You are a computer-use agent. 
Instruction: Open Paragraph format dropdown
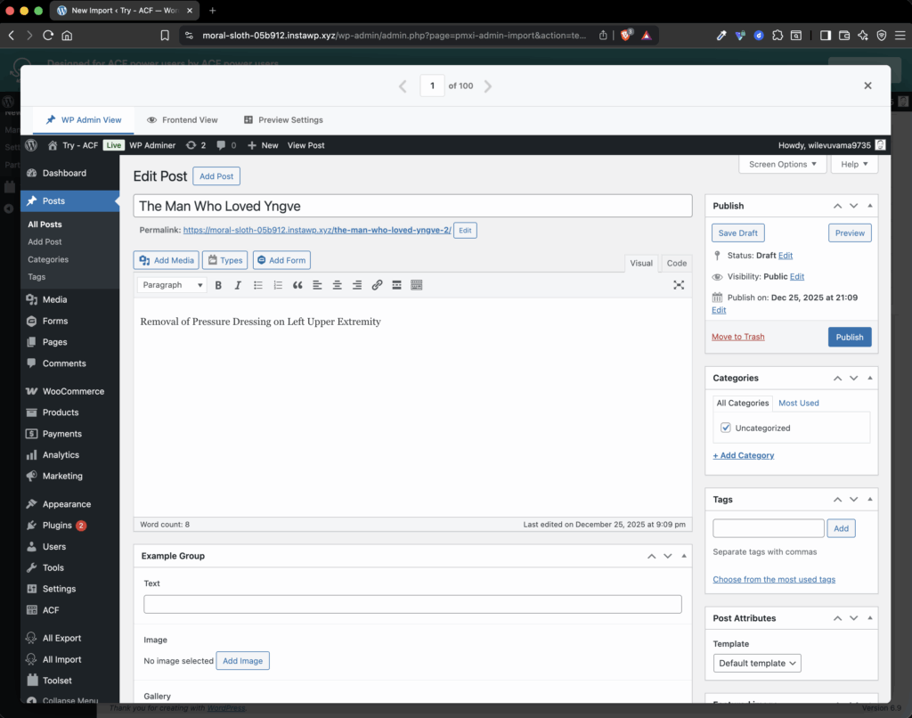tap(172, 285)
